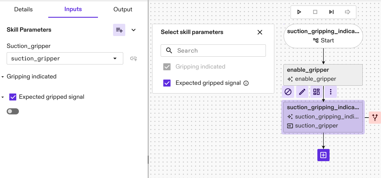Image resolution: width=381 pixels, height=178 pixels.
Task: Click the add skill parameters icon
Action: coord(119,30)
